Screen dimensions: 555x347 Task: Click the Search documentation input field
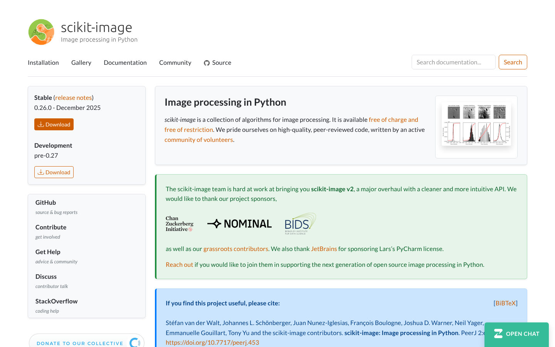[454, 62]
